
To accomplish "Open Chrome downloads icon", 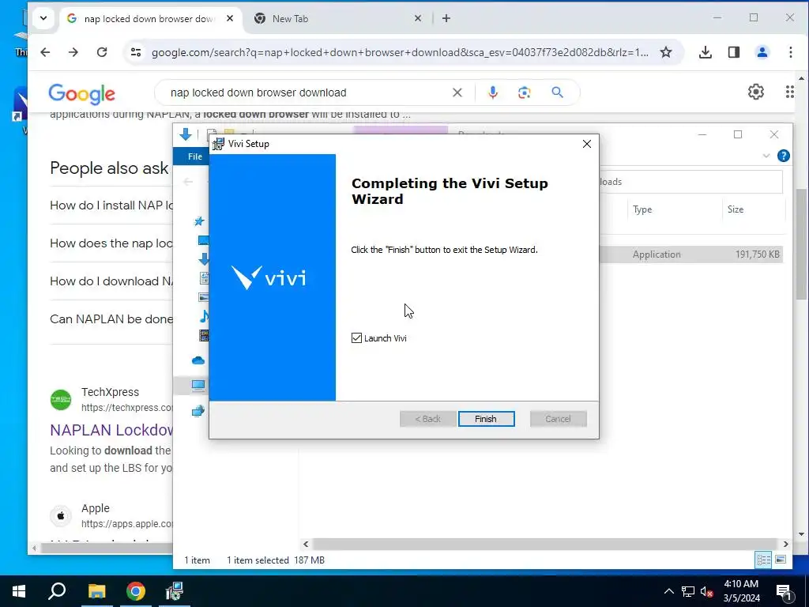I will coord(706,52).
